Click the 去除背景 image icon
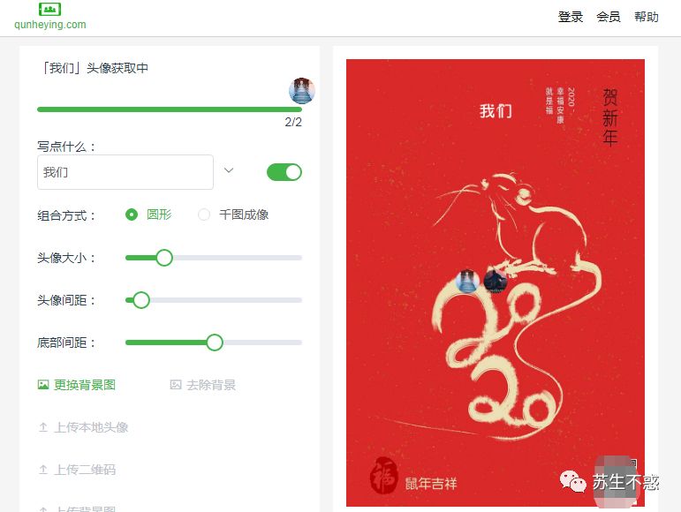 pyautogui.click(x=176, y=385)
